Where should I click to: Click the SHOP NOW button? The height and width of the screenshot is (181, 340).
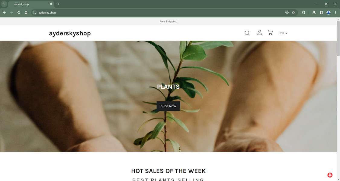click(168, 106)
